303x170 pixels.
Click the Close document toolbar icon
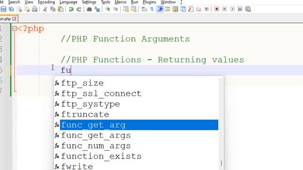point(19,9)
